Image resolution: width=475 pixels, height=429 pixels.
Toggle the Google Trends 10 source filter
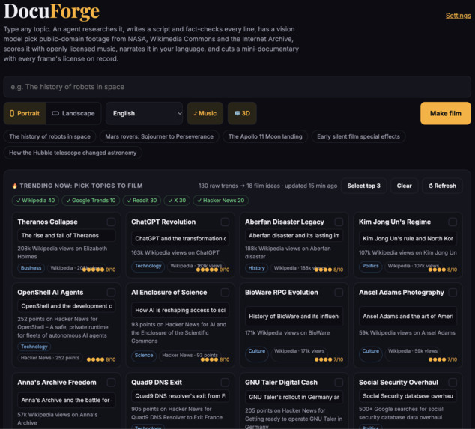coord(91,201)
